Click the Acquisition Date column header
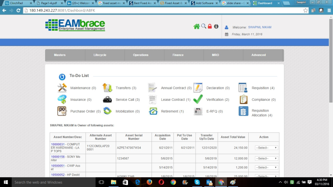 163,137
